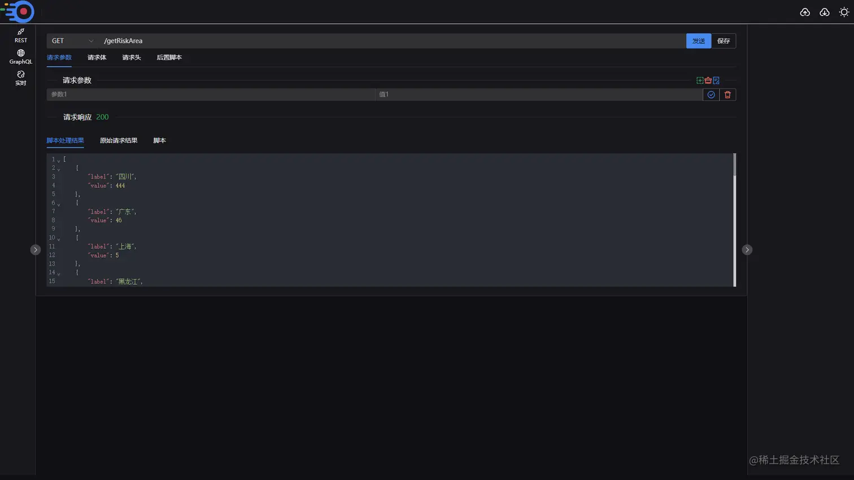Click the 发送 send button
The image size is (854, 480).
pos(699,41)
